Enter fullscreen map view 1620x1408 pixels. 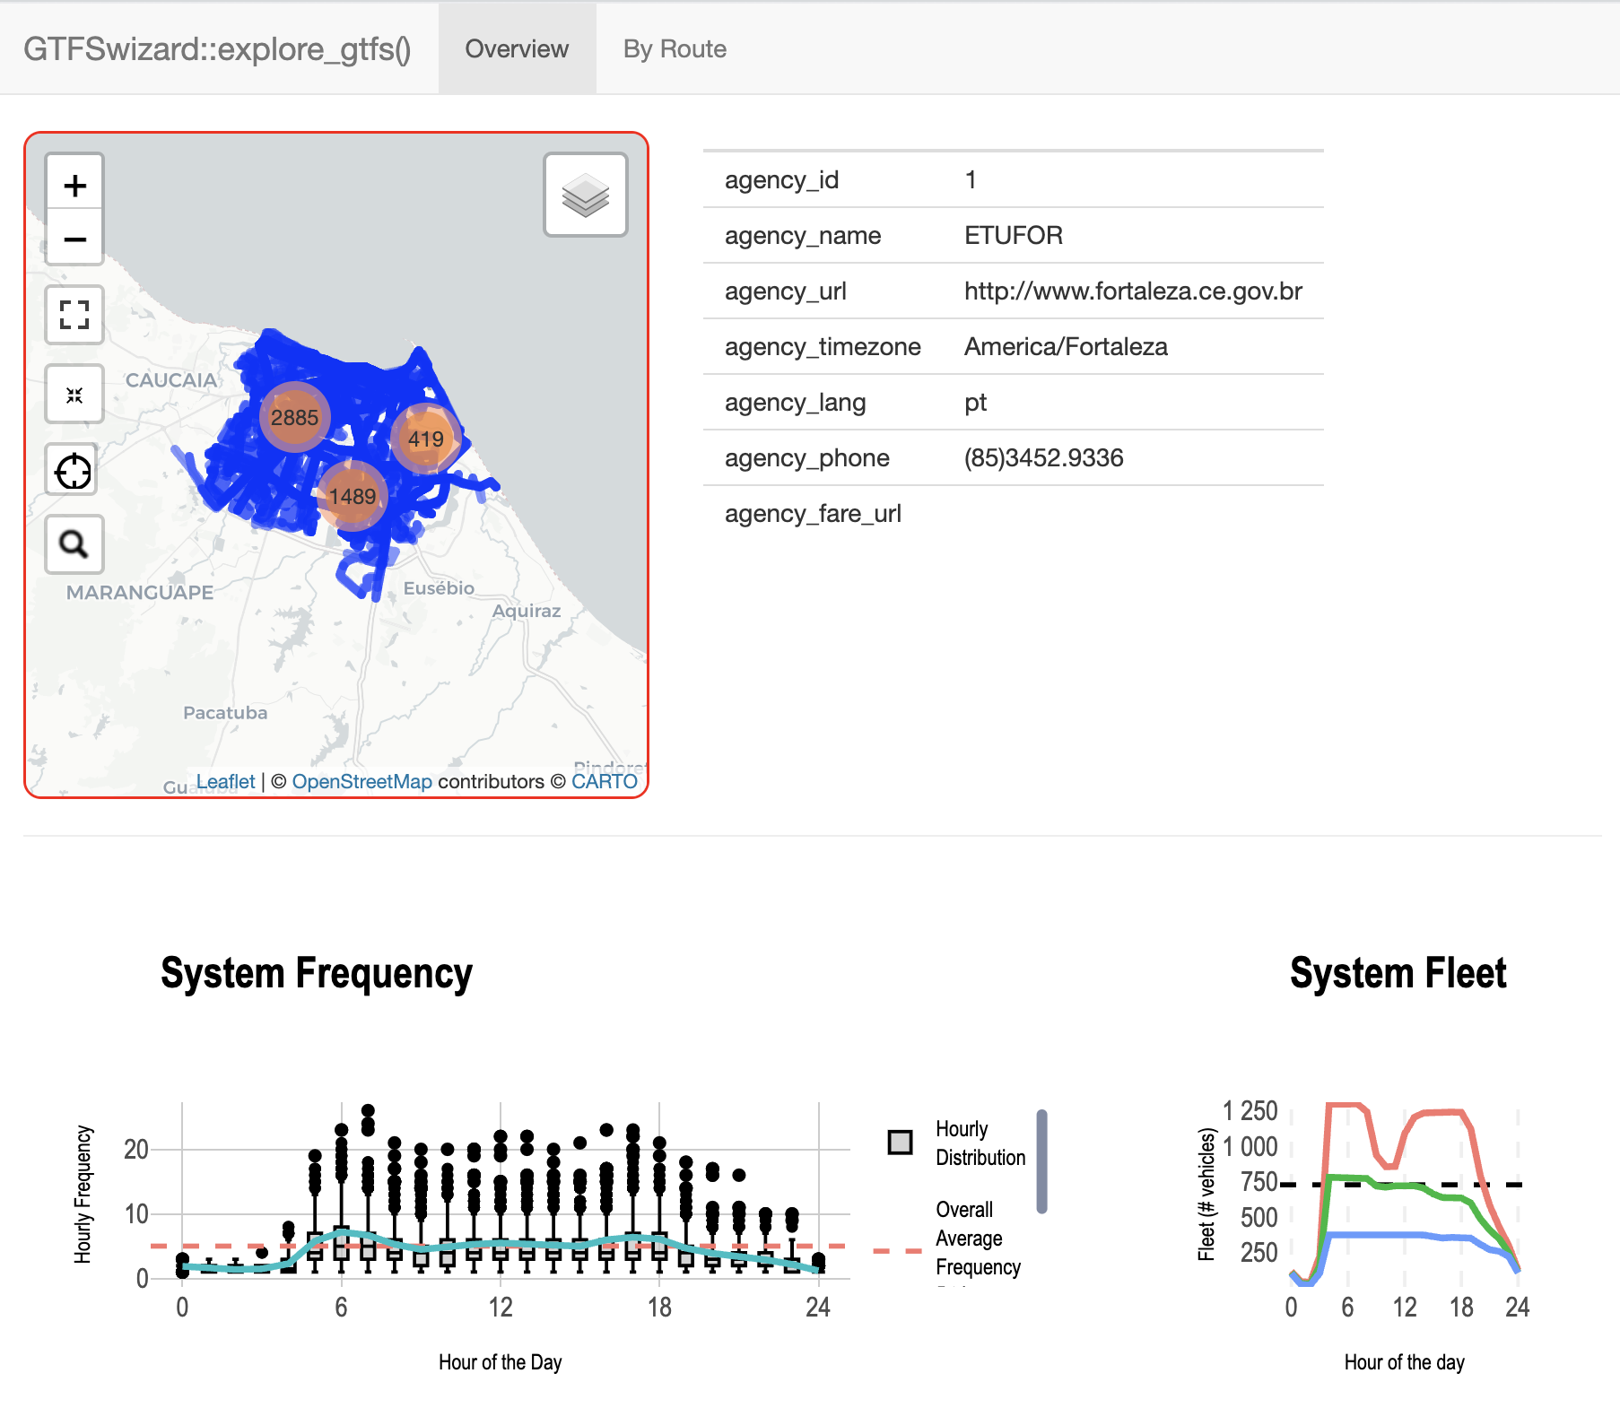pyautogui.click(x=74, y=315)
